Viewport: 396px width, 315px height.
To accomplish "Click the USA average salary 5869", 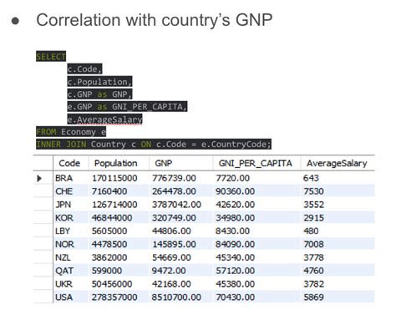I will [x=313, y=297].
